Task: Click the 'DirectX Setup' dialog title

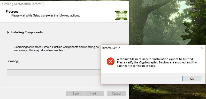Action: [111, 48]
